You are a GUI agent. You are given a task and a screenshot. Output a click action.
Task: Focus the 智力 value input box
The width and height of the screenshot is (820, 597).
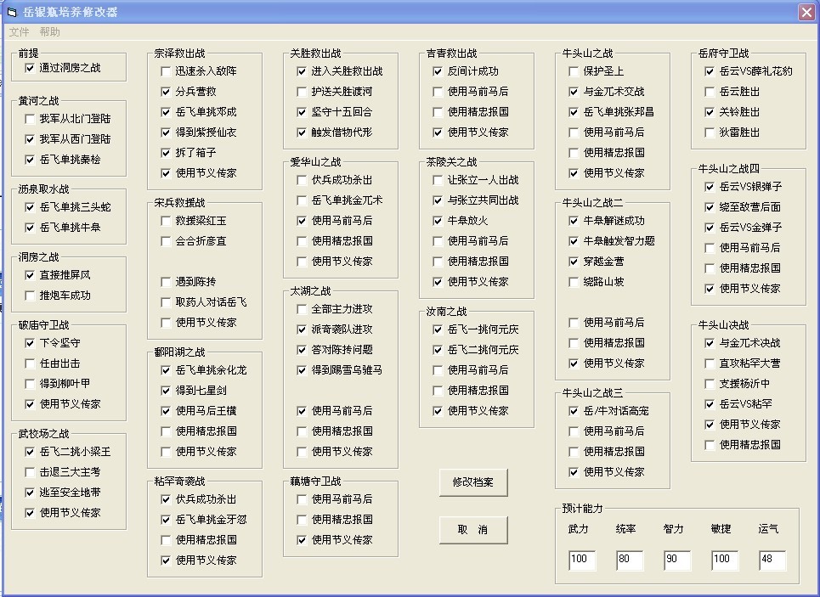(677, 560)
